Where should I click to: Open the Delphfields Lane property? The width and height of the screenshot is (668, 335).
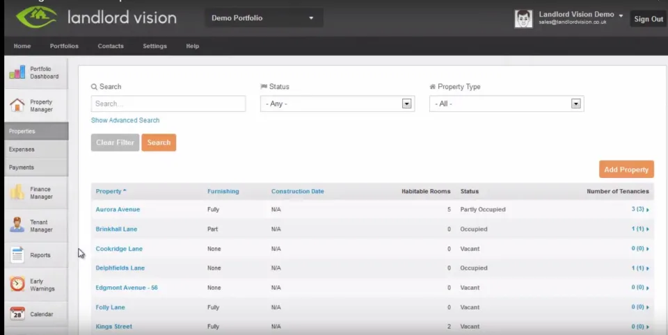coord(120,268)
